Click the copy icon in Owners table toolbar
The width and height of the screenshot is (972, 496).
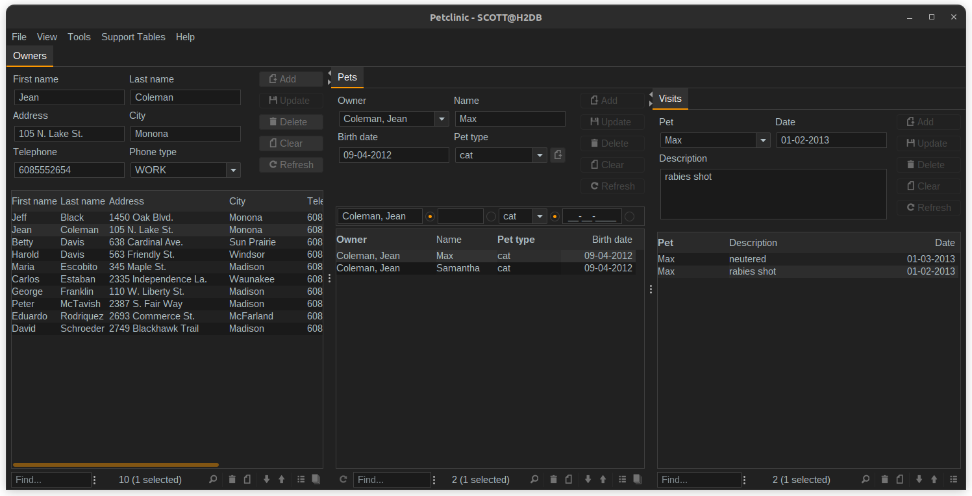316,480
